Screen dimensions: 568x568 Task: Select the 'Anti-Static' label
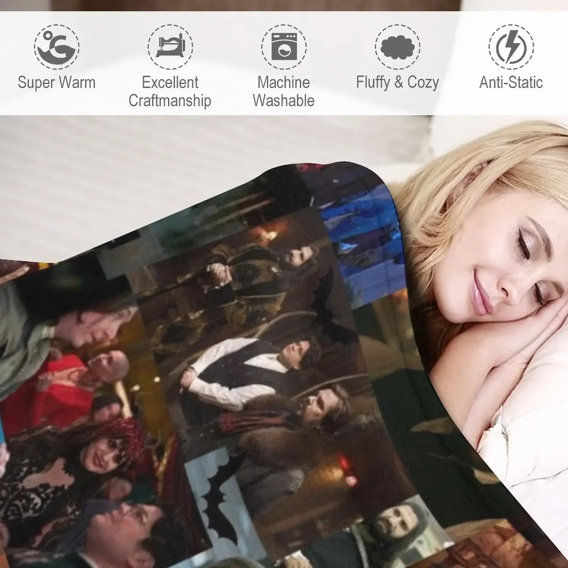511,83
